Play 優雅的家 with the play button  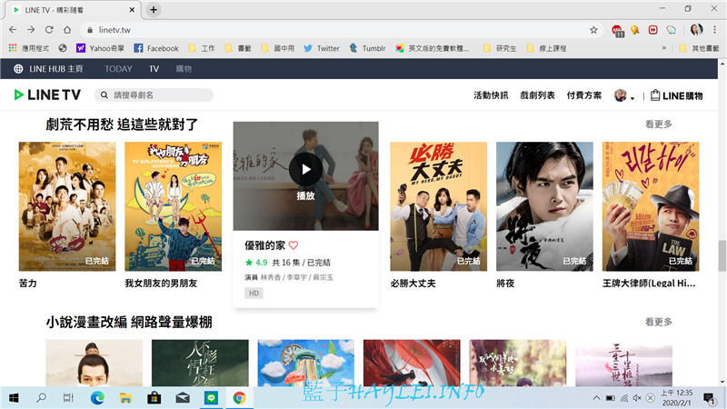305,169
